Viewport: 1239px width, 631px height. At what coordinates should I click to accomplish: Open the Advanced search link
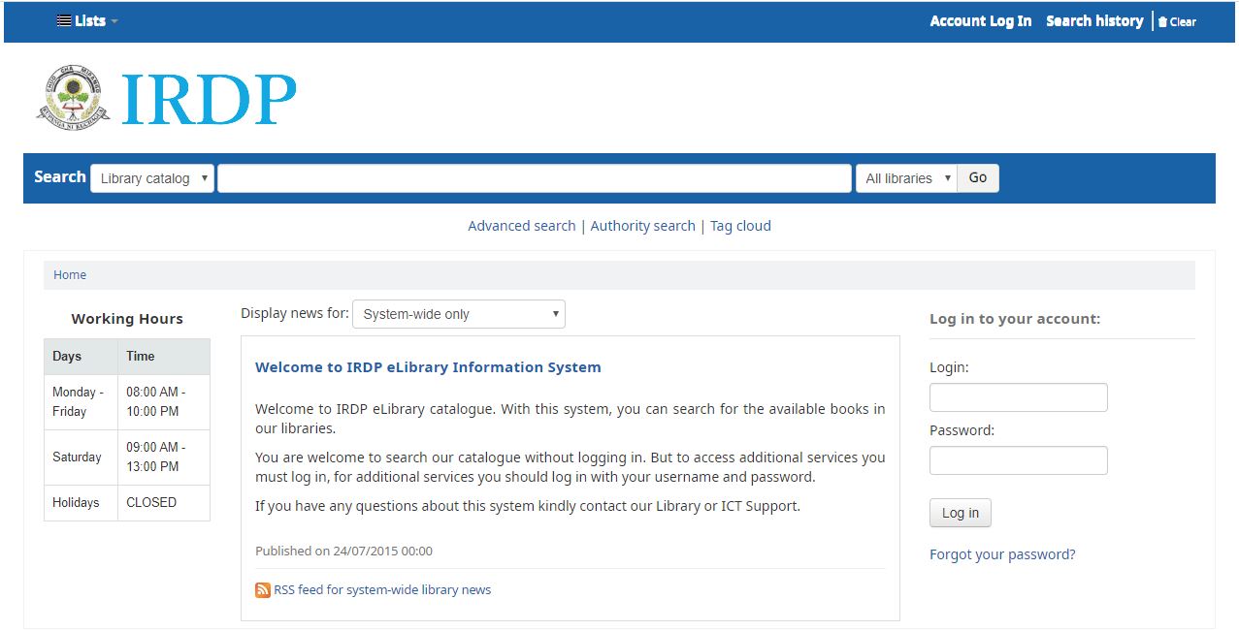[521, 226]
